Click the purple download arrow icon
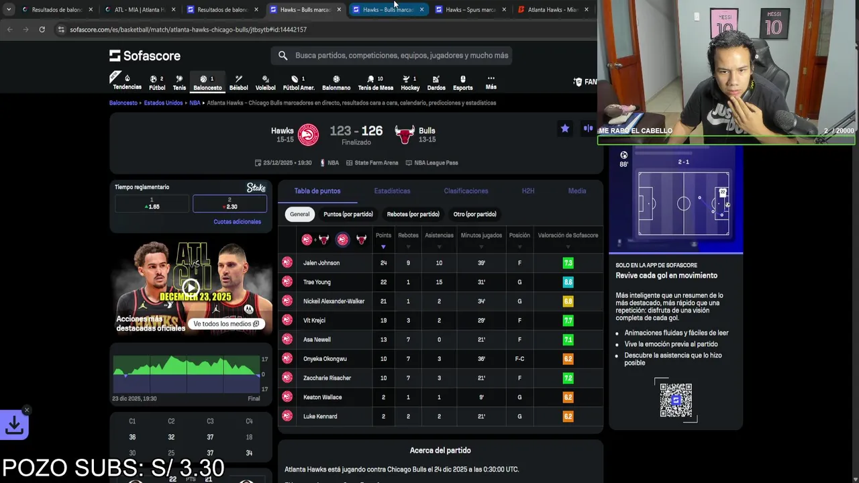Image resolution: width=859 pixels, height=483 pixels. click(x=14, y=425)
